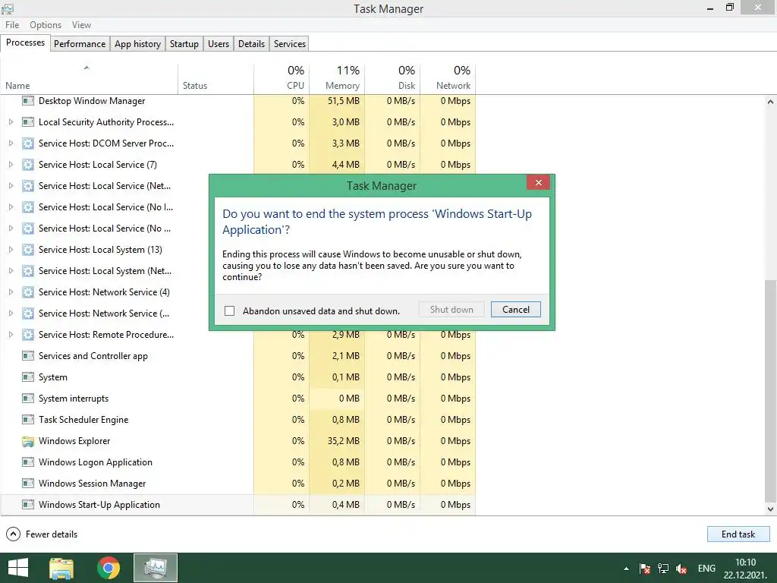Click the Local Security Authority Process icon
Viewport: 777px width, 583px height.
tap(28, 122)
